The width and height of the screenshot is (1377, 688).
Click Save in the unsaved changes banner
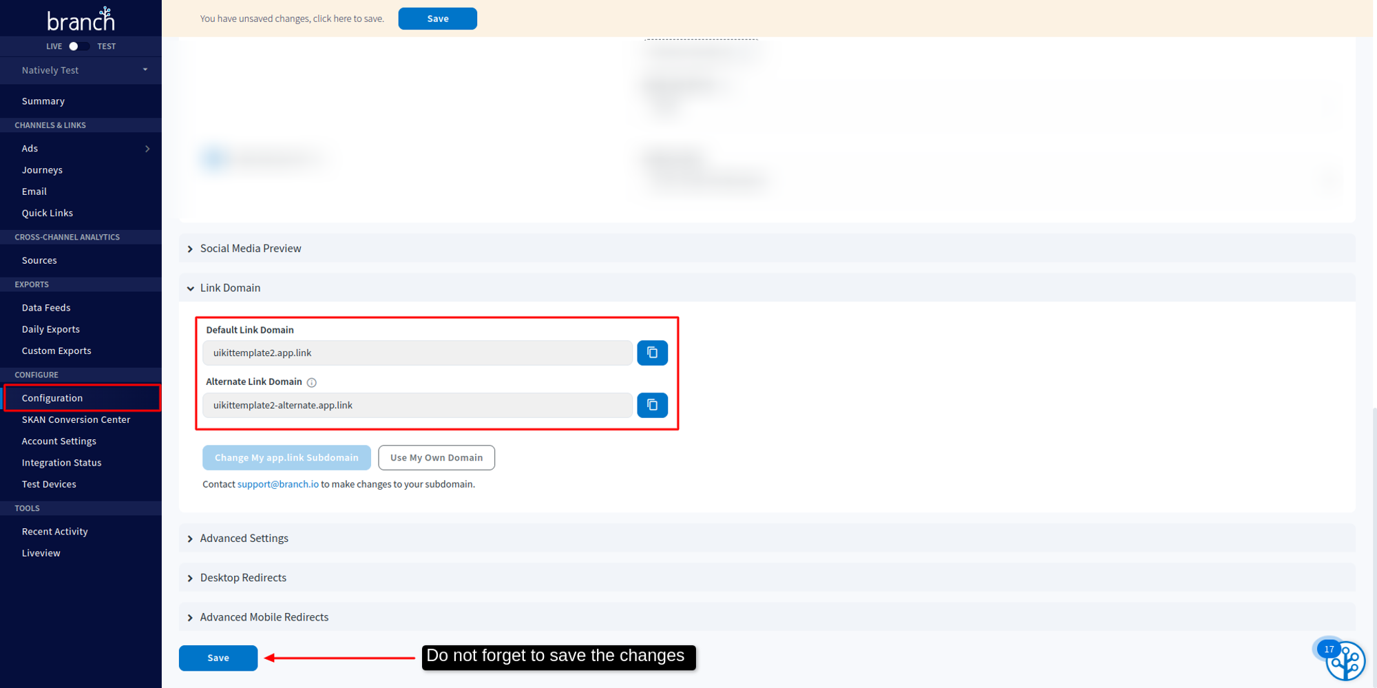click(x=437, y=19)
